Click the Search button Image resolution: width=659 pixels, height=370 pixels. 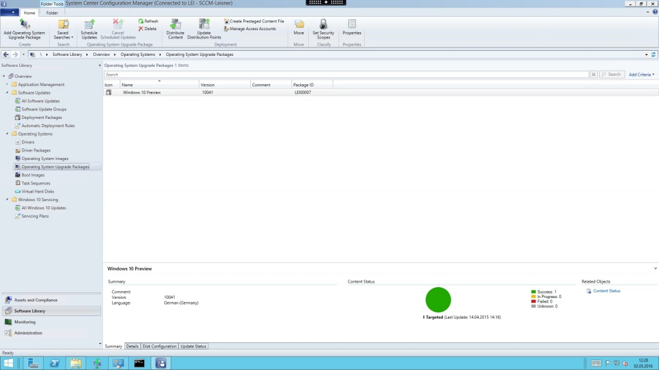[x=611, y=75]
